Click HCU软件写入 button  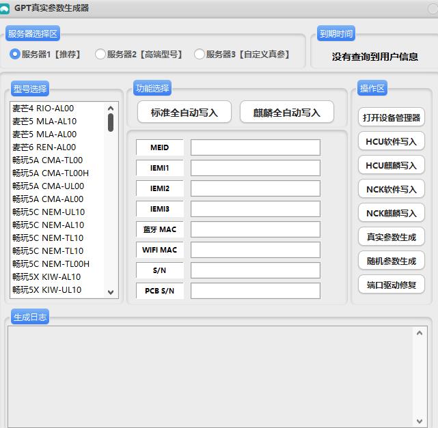click(x=392, y=141)
